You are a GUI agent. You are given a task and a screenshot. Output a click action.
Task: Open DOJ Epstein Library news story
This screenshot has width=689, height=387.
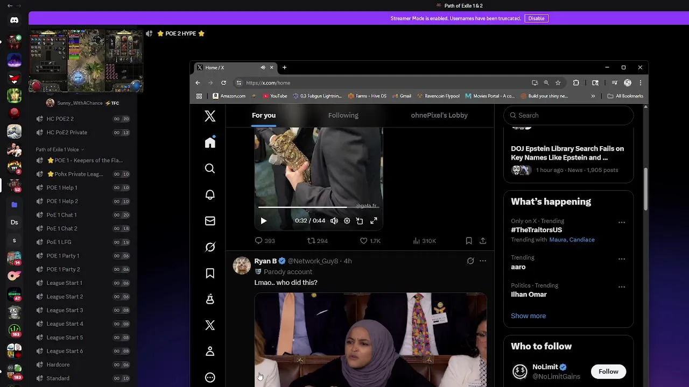pyautogui.click(x=567, y=153)
